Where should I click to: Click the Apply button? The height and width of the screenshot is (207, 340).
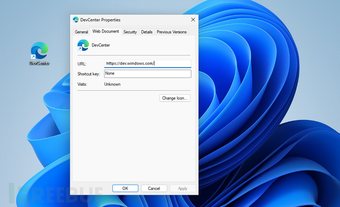click(x=182, y=188)
